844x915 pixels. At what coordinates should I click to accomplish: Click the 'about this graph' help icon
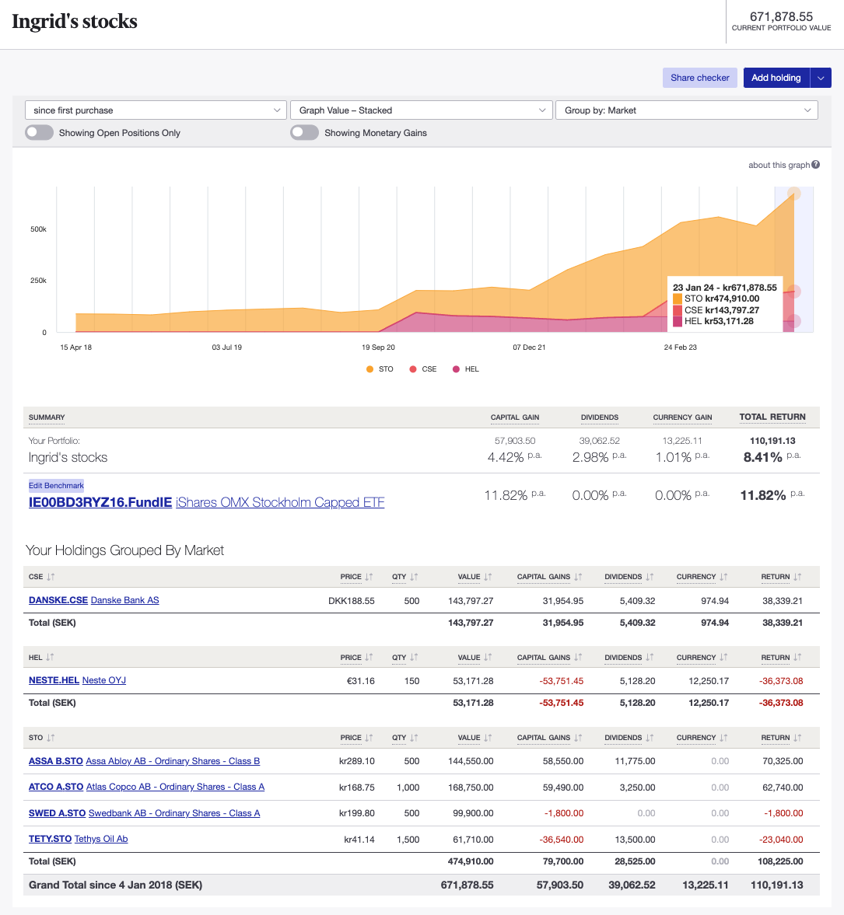(x=815, y=165)
